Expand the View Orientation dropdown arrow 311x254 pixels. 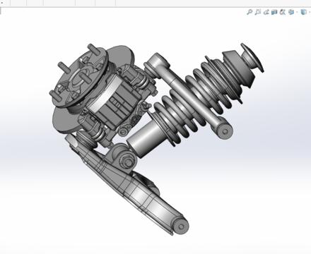(x=297, y=12)
